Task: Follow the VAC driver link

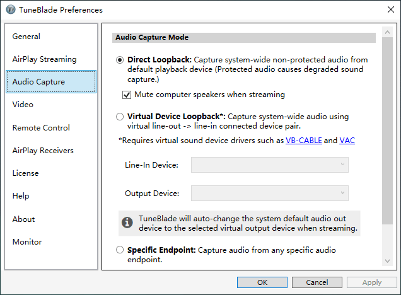Action: [x=347, y=141]
